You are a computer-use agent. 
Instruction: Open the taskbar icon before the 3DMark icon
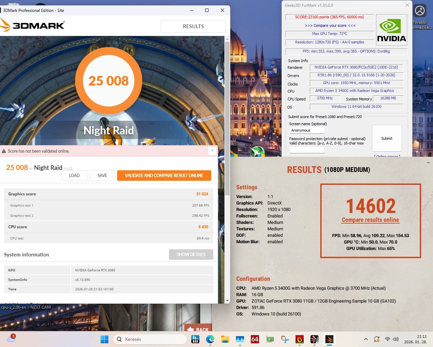pos(315,339)
